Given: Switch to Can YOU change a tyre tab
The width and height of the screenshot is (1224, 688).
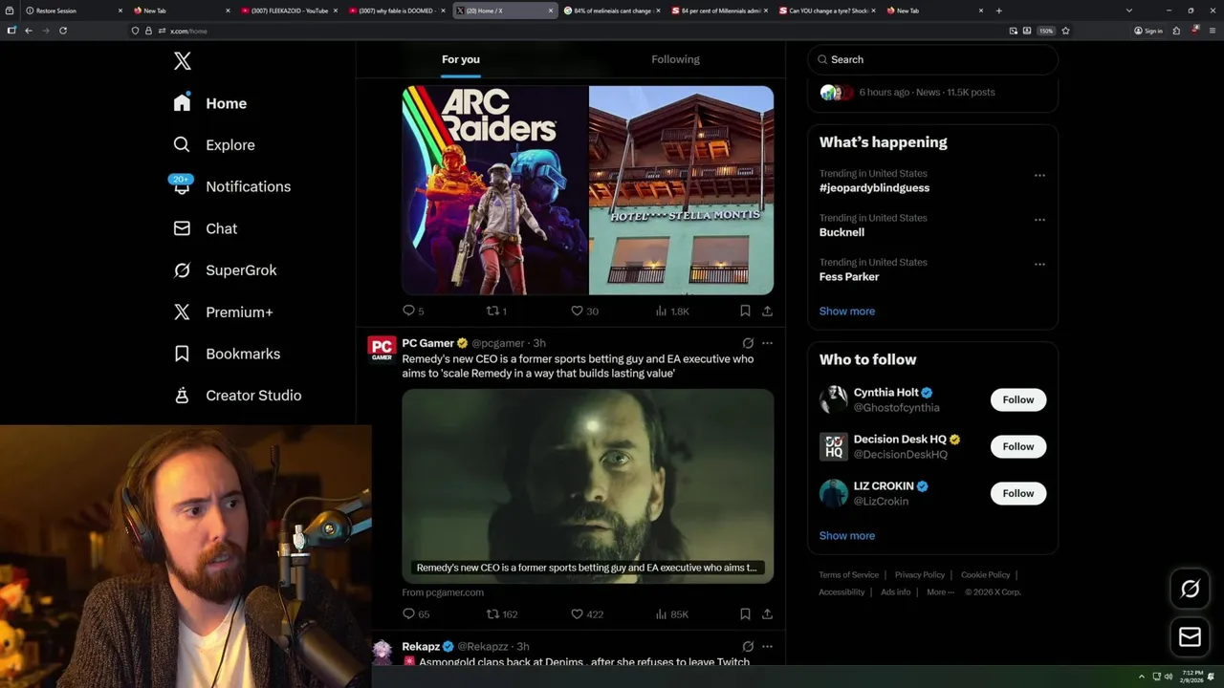Looking at the screenshot, I should click(x=826, y=11).
